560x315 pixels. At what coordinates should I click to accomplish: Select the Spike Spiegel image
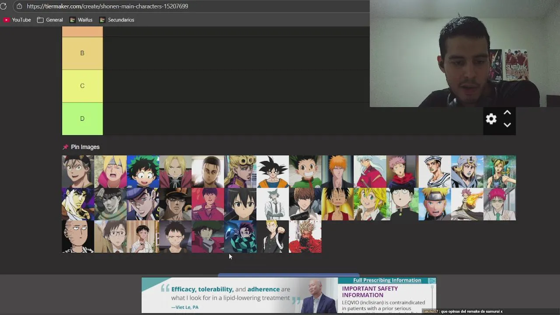(x=207, y=237)
